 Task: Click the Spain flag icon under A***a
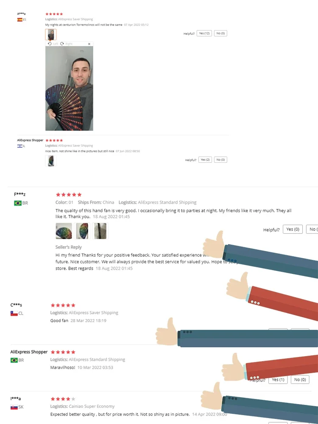(20, 20)
